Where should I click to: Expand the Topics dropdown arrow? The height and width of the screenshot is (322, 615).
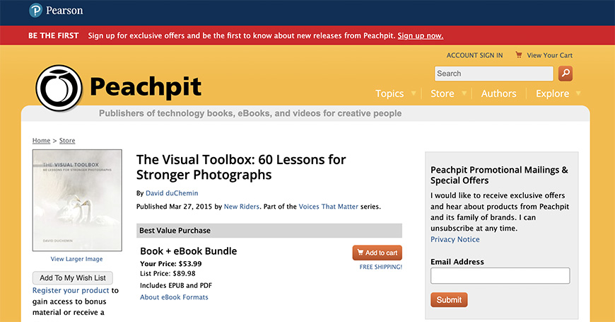pos(414,93)
